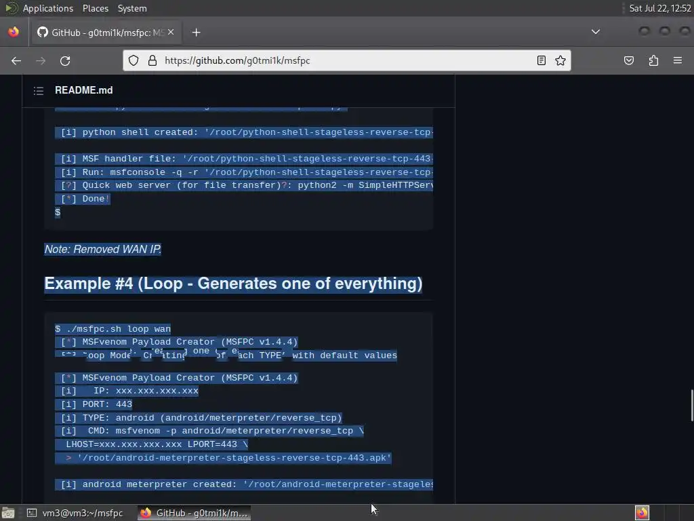694x521 pixels.
Task: Switch to GitHub Firefox taskbar entry
Action: point(194,513)
